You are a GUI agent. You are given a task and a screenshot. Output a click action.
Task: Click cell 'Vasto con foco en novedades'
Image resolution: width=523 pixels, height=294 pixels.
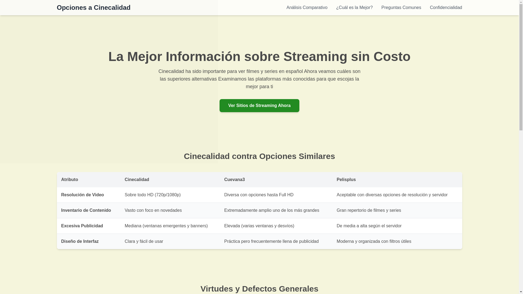170,210
